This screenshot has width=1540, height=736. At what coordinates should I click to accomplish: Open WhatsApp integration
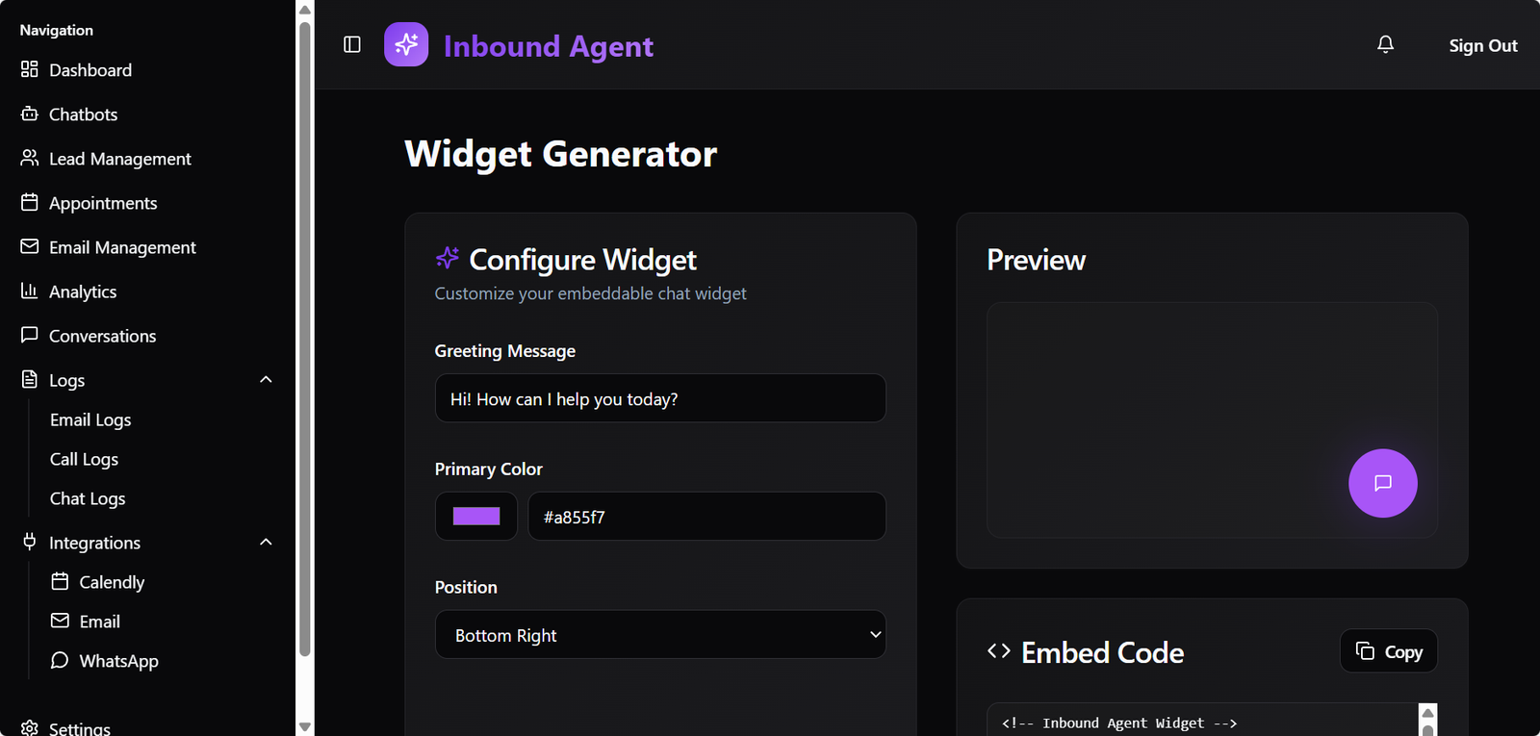[x=118, y=661]
